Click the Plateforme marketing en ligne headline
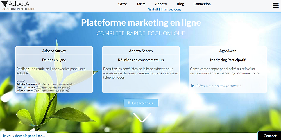281x140 pixels. pyautogui.click(x=141, y=23)
